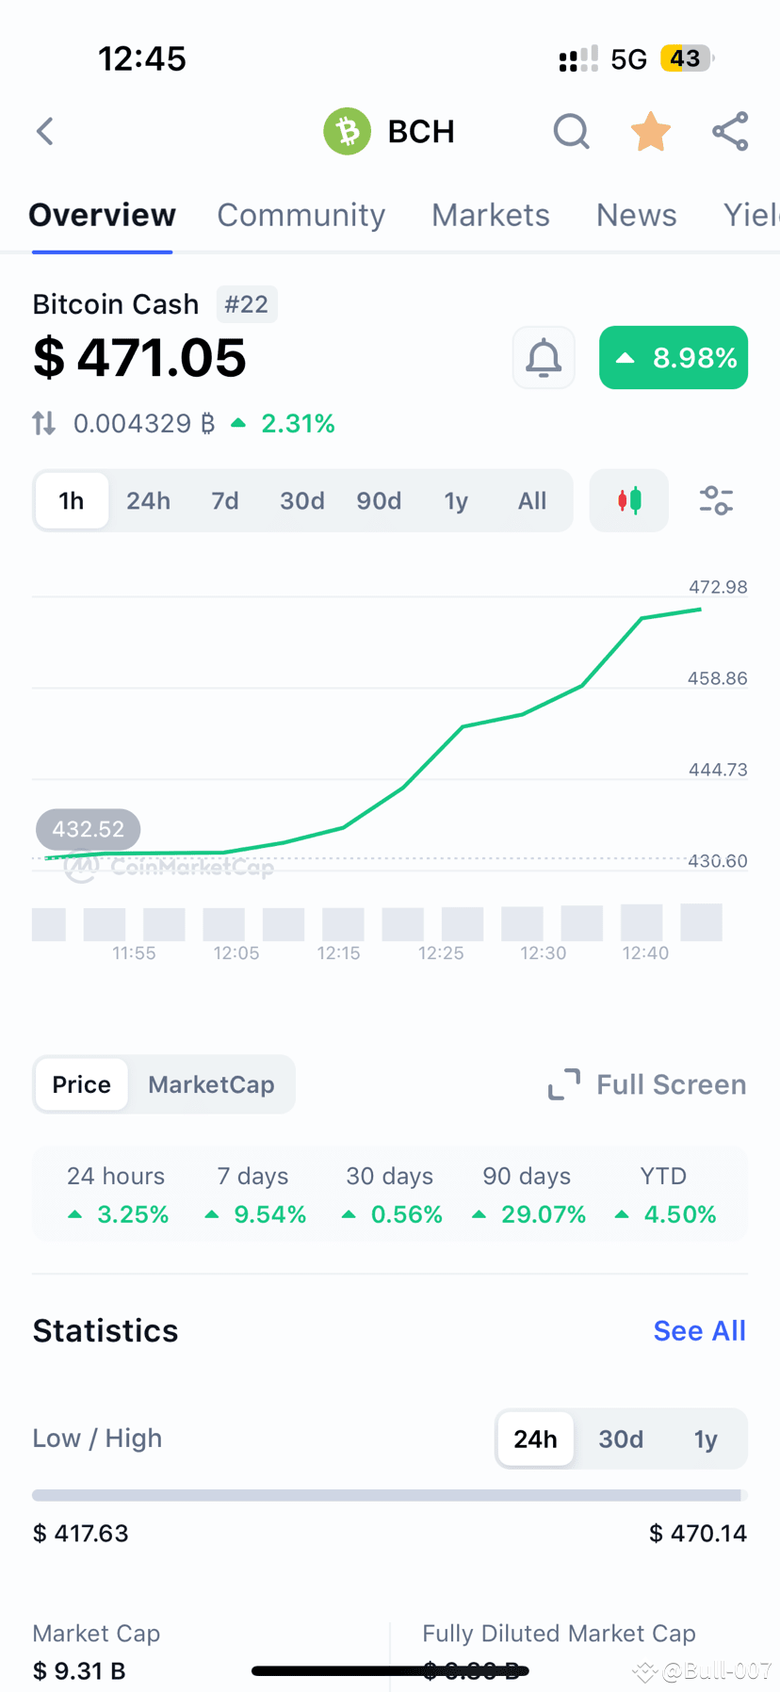The height and width of the screenshot is (1692, 780).
Task: Switch to the Community tab
Action: coord(301,216)
